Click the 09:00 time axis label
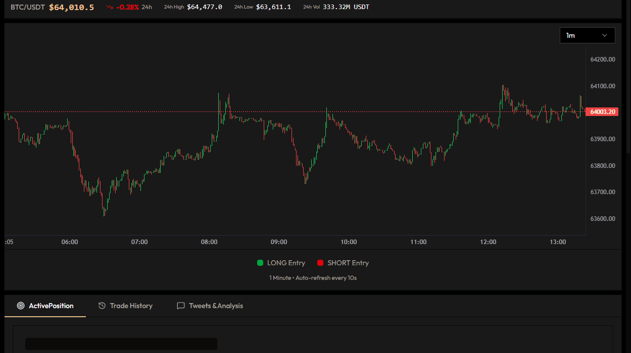 (x=279, y=242)
